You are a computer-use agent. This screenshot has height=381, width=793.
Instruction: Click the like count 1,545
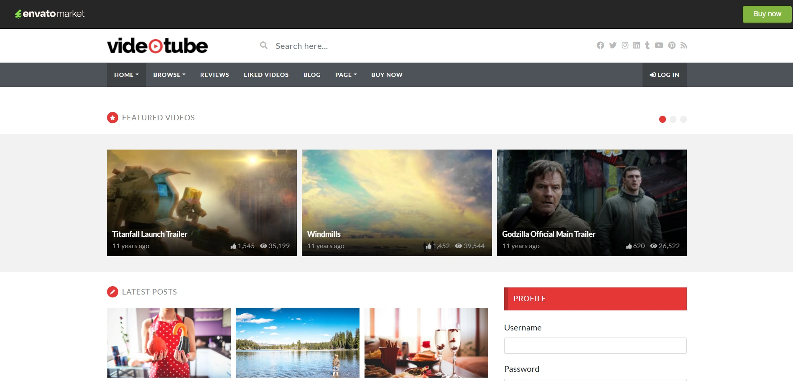pos(246,246)
